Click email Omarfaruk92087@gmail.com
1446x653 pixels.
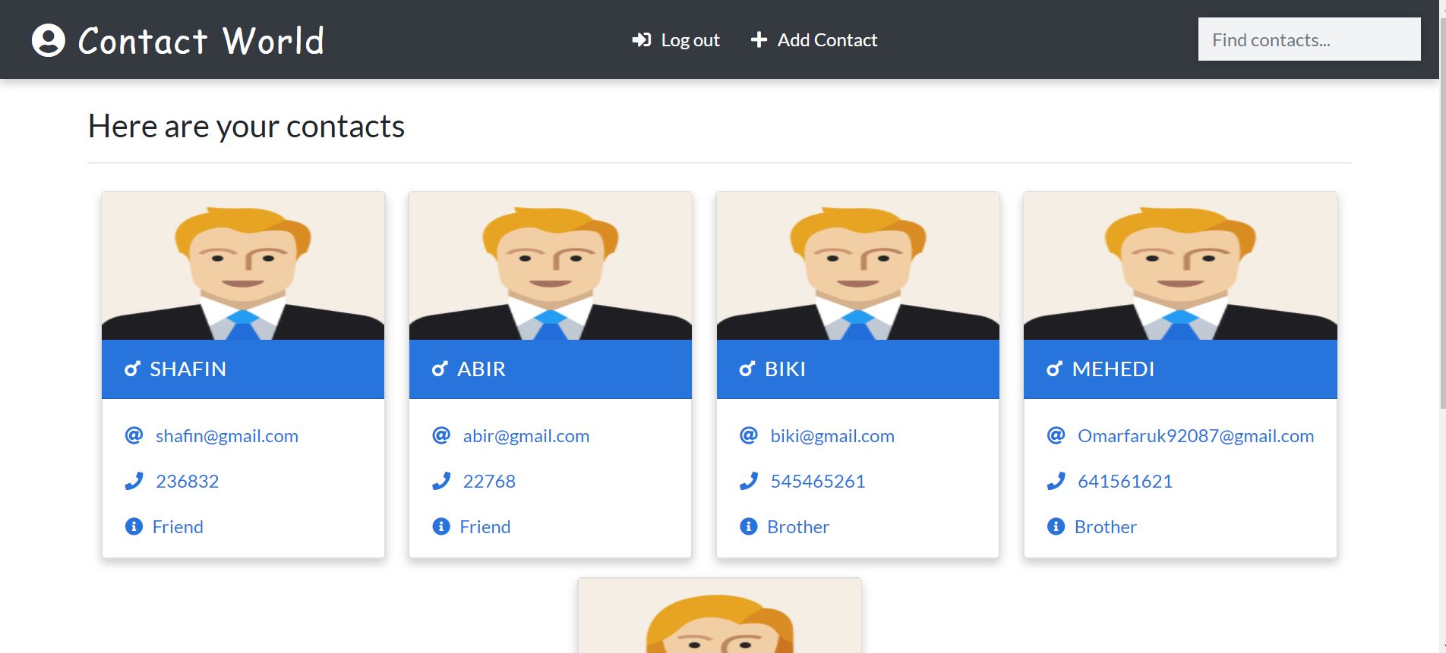(1196, 436)
